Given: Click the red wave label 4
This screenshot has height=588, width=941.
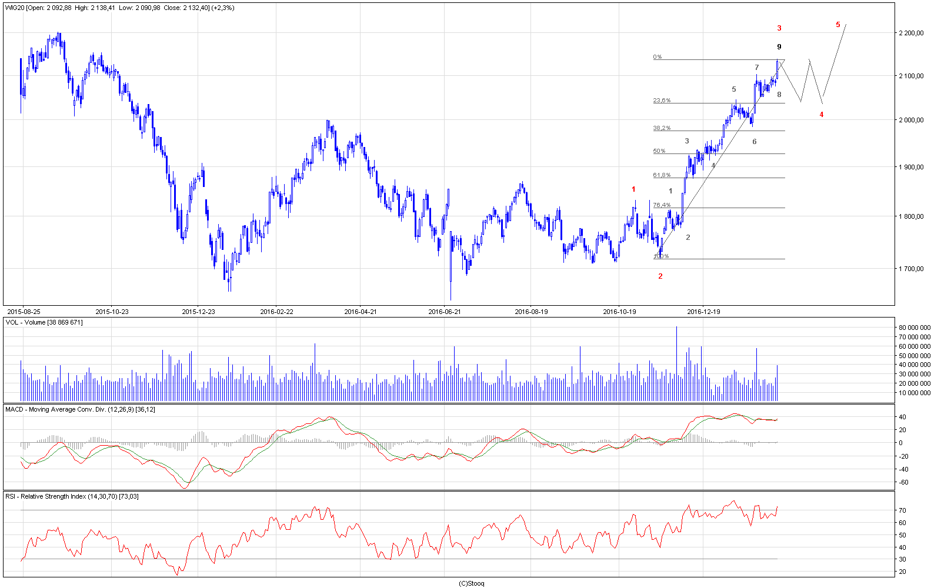Looking at the screenshot, I should (822, 115).
